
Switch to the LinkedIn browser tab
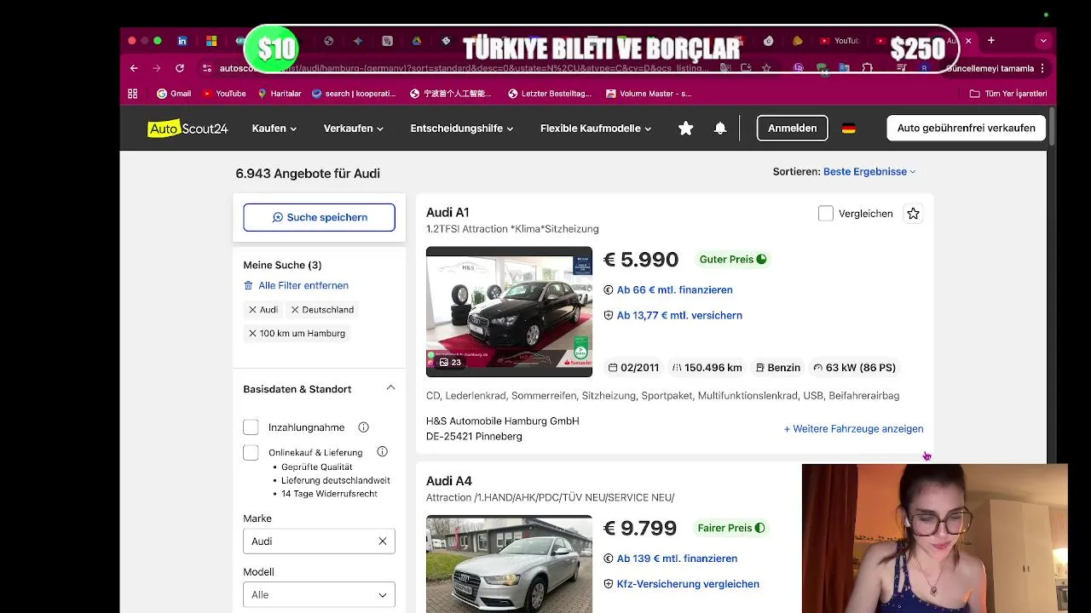[182, 40]
